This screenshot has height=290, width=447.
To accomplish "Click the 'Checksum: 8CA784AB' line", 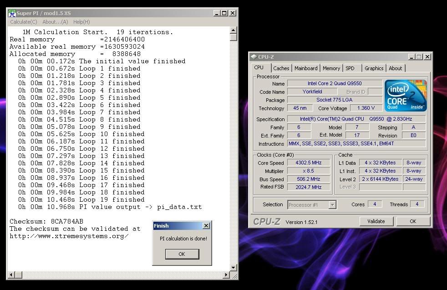I will [x=46, y=221].
